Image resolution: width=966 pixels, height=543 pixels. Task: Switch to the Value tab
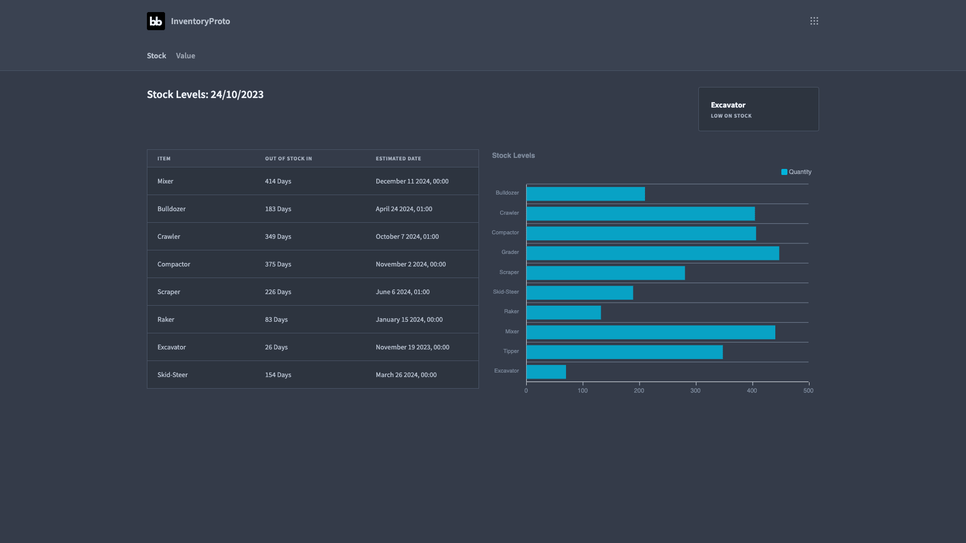pyautogui.click(x=186, y=56)
